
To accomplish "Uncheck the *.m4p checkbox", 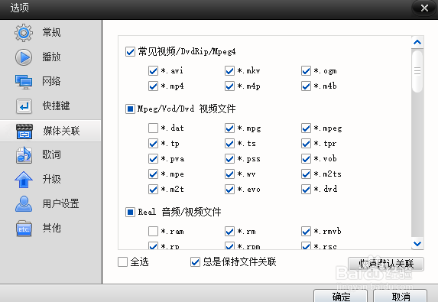I will pyautogui.click(x=229, y=86).
